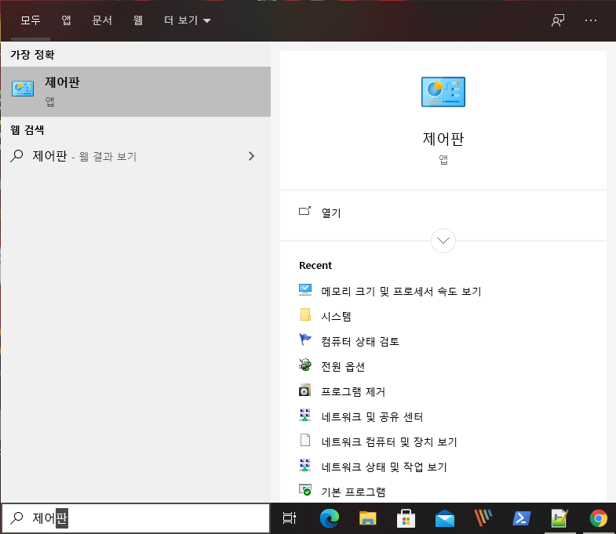Open the 제어판 best match result

[136, 92]
